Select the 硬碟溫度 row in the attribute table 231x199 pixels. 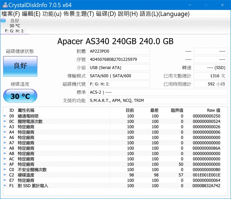click(112, 175)
